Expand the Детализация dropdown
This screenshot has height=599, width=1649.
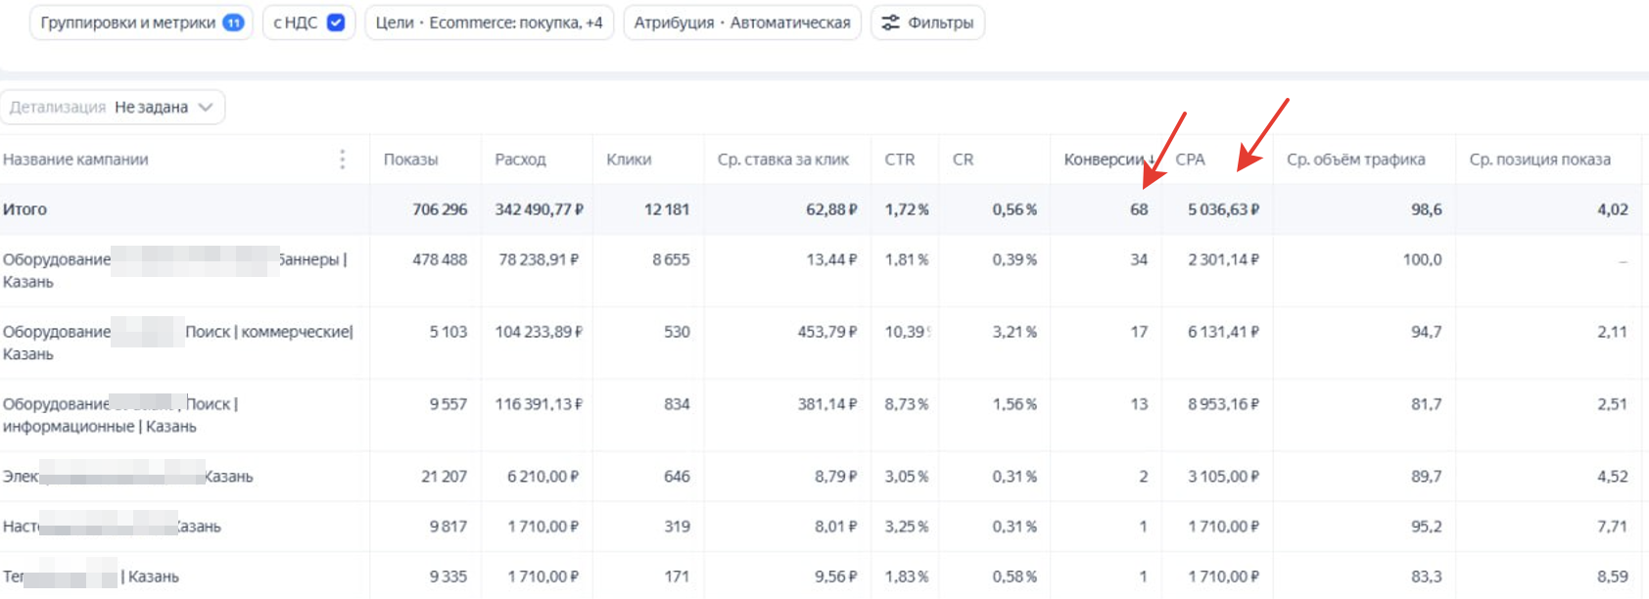coord(113,108)
